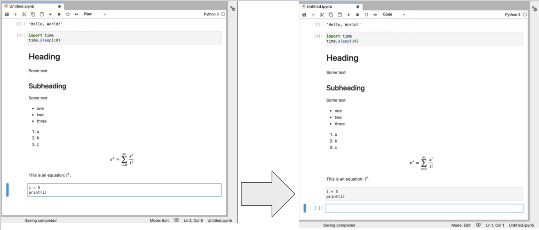Image resolution: width=539 pixels, height=230 pixels.
Task: Click the copy icon in the right notebook toolbar
Action: (x=331, y=14)
